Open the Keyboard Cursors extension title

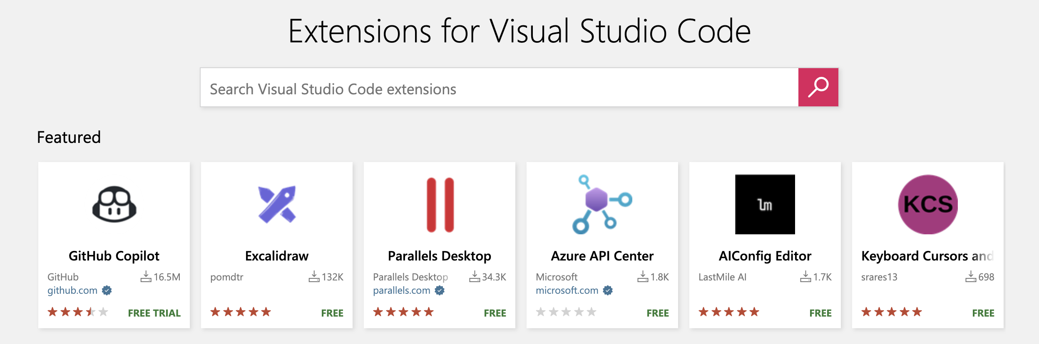tap(927, 256)
